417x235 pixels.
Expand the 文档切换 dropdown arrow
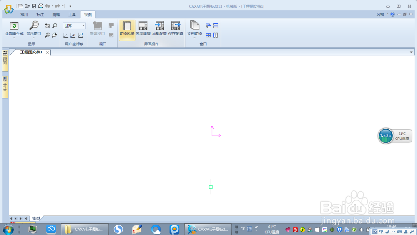click(x=194, y=38)
